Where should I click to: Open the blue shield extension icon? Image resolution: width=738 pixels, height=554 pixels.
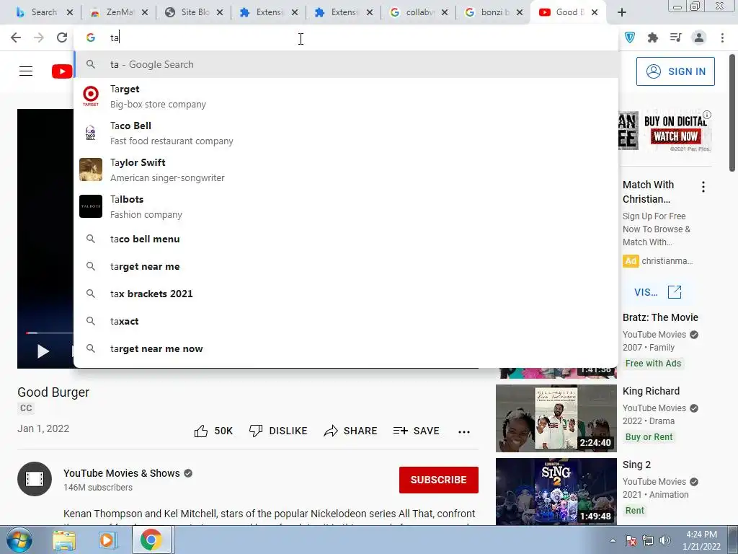(630, 38)
